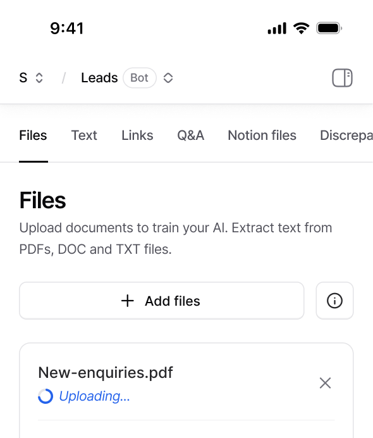Click the Add files button
Screen dimensions: 373x438
tap(162, 301)
